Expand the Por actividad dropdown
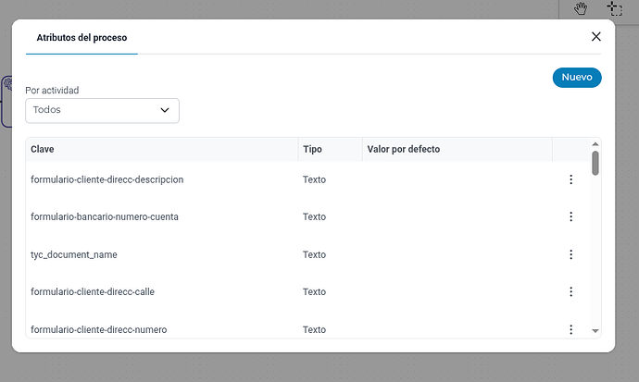 coord(102,110)
